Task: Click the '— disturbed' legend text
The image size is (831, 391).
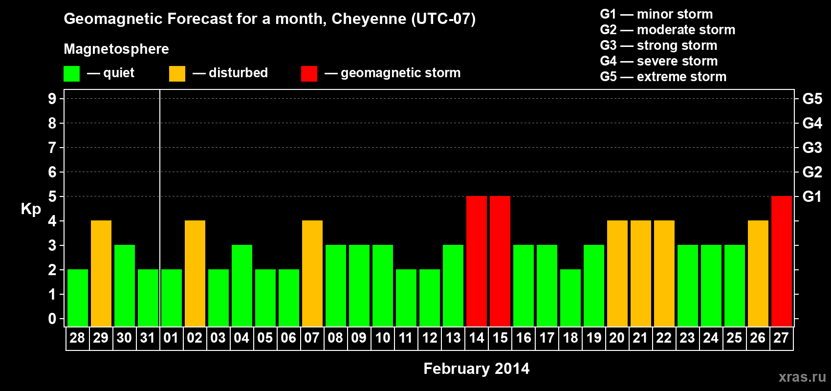Action: click(230, 73)
